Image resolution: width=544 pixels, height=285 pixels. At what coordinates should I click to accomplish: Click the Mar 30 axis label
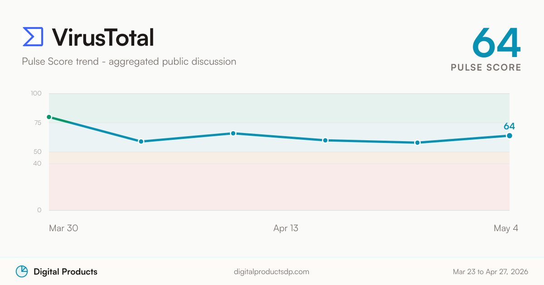pyautogui.click(x=63, y=228)
